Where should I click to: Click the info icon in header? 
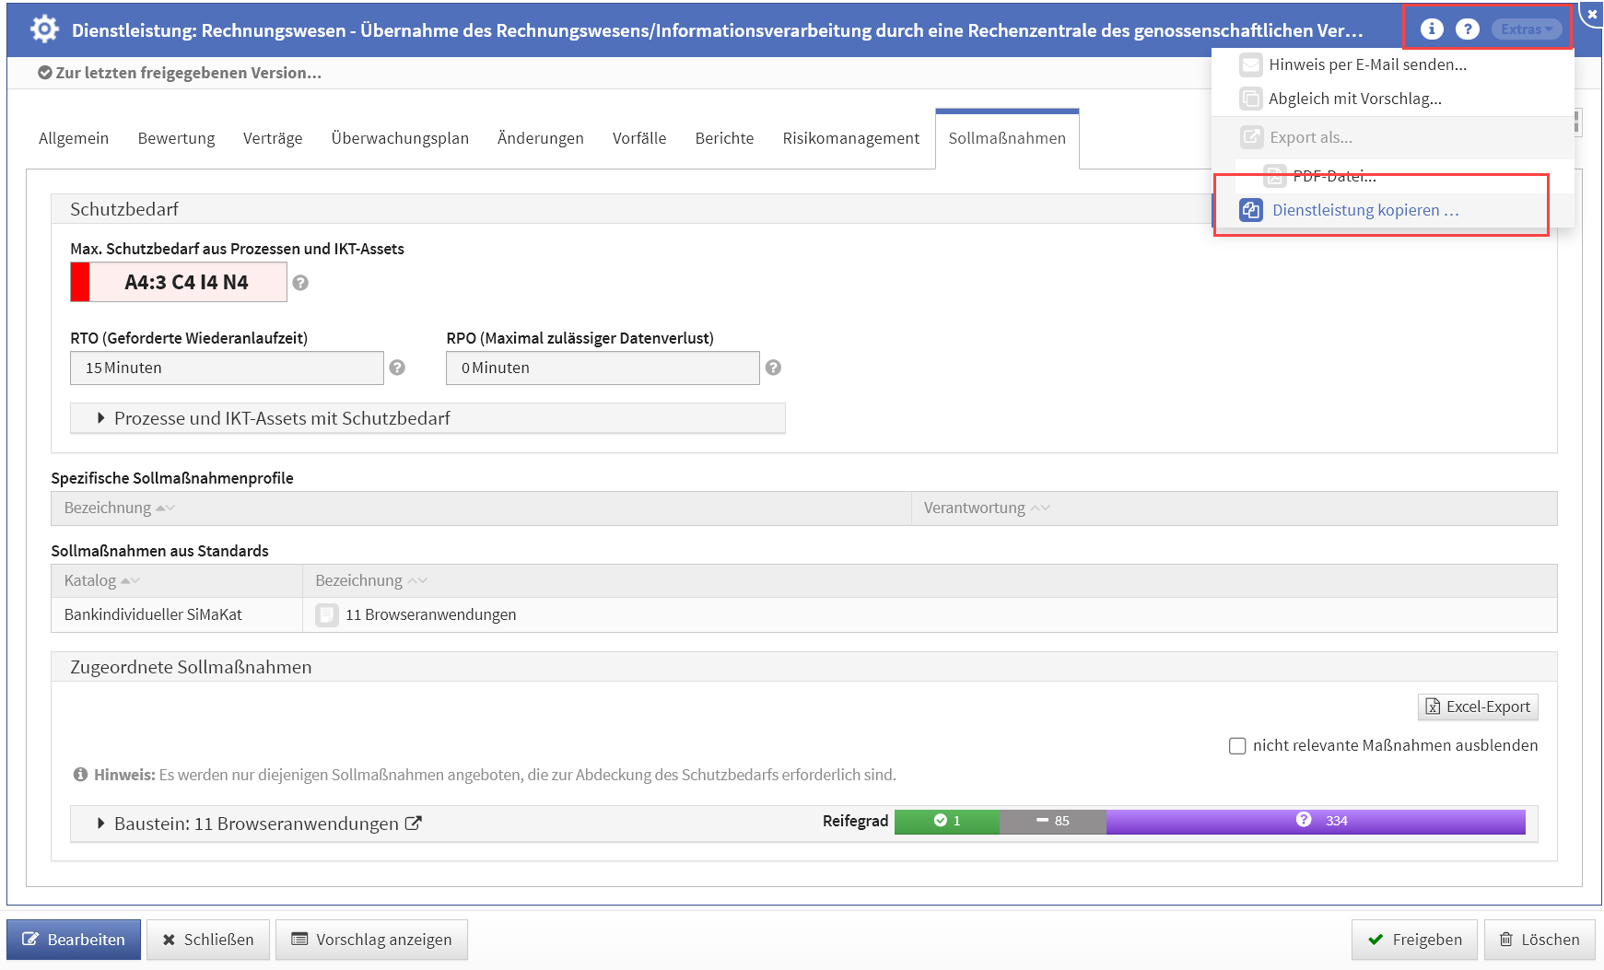click(1431, 29)
